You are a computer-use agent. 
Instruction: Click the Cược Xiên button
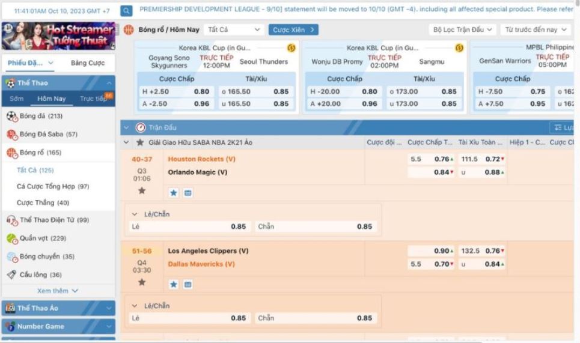coord(293,29)
